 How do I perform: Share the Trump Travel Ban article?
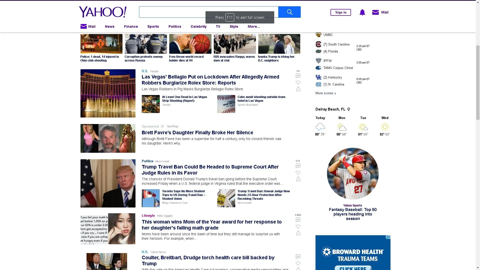[298, 179]
